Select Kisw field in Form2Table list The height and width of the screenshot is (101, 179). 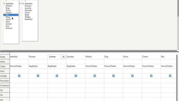tap(8, 10)
